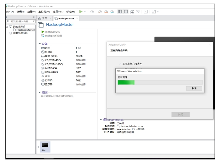The image size is (221, 162).
Task: Click the 1 GB memory value
Action: (x=78, y=48)
